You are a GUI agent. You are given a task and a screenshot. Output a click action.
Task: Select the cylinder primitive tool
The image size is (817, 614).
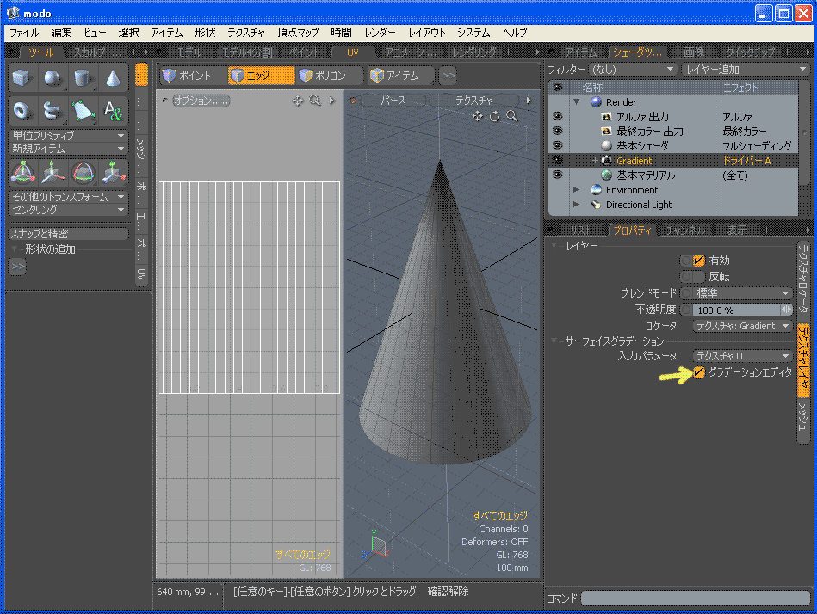(x=83, y=78)
